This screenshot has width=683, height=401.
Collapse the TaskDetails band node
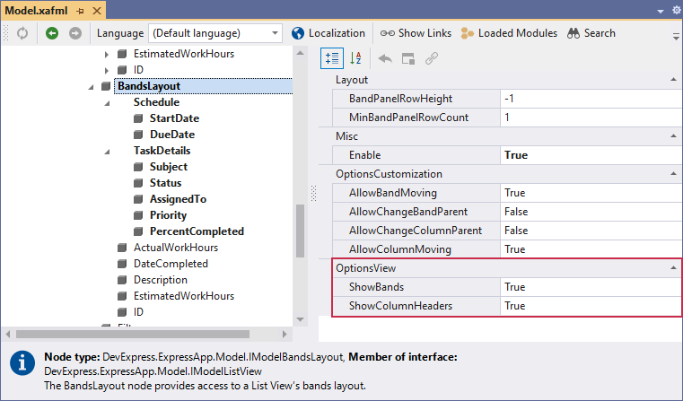pos(107,152)
